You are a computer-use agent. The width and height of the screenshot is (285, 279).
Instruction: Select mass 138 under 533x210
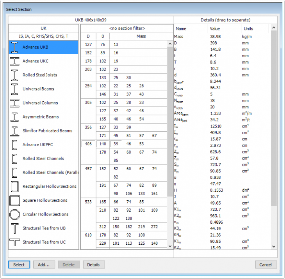coord(129,219)
